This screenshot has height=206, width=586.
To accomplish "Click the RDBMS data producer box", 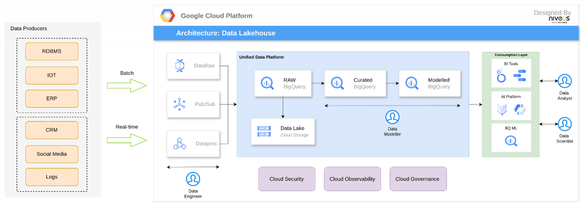I will [x=52, y=51].
